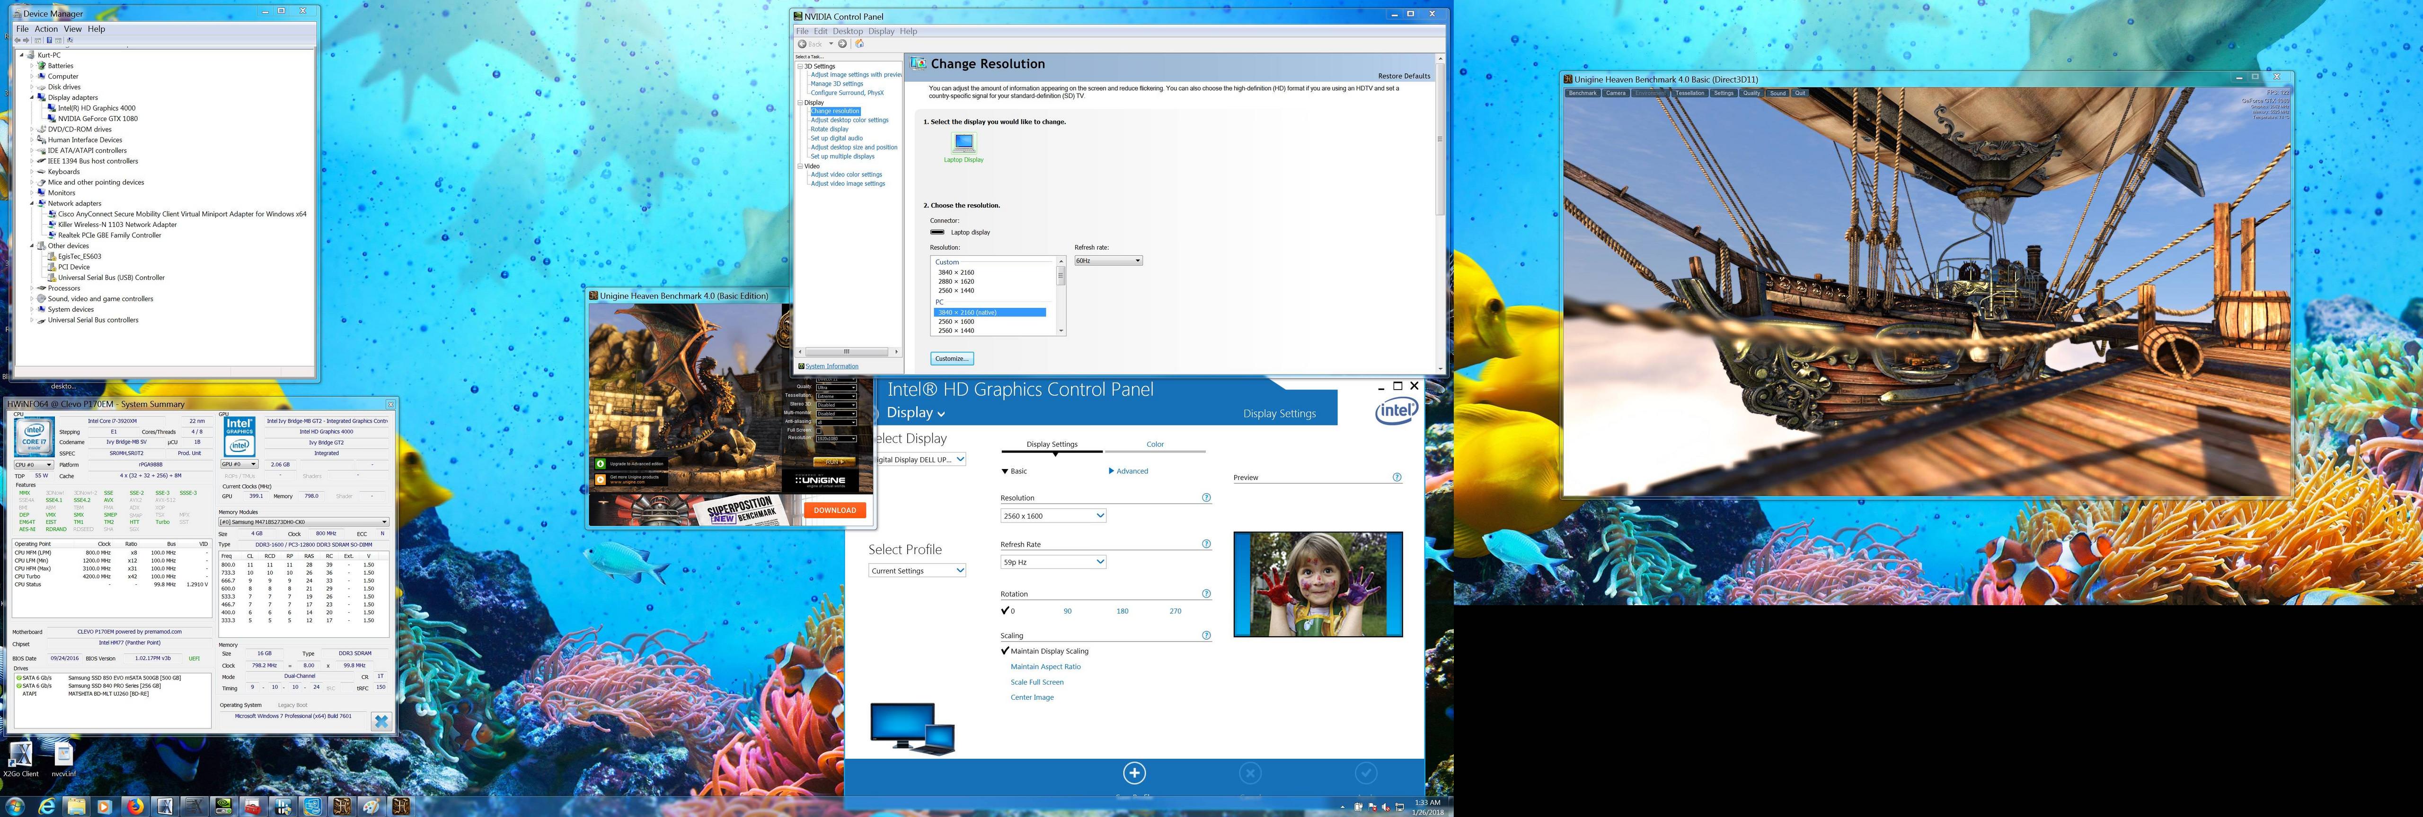Click Manage 3D settings in NVIDIA task tree
Image resolution: width=2423 pixels, height=817 pixels.
837,84
